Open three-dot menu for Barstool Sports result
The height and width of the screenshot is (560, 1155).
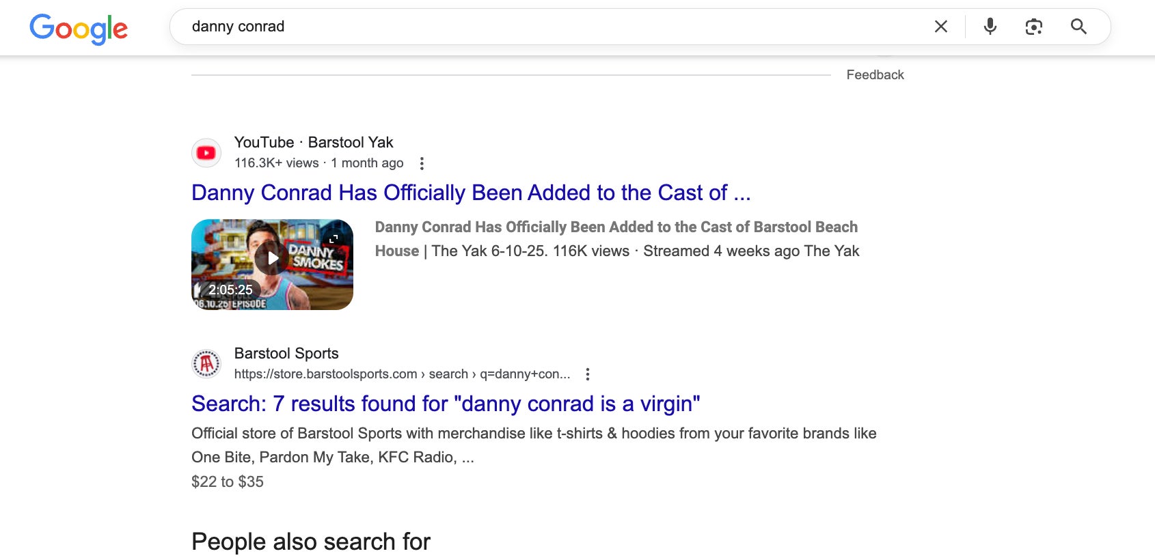point(588,374)
